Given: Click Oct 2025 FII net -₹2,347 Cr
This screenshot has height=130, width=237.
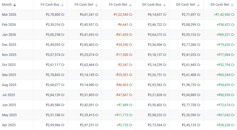Looking at the screenshot, I should [x=125, y=65].
